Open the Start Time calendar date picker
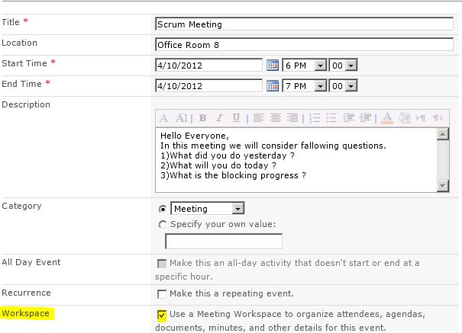The height and width of the screenshot is (333, 462). point(273,66)
